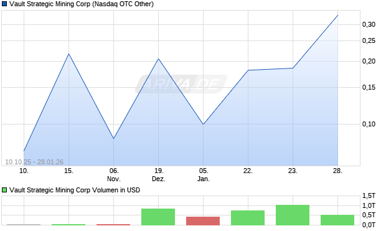Click the red volume bar for 05. Jan.

click(x=203, y=221)
